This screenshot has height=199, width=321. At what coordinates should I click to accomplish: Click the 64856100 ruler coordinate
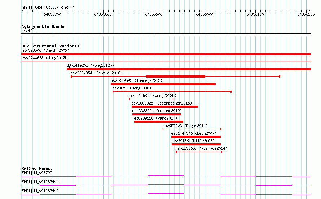click(x=255, y=14)
